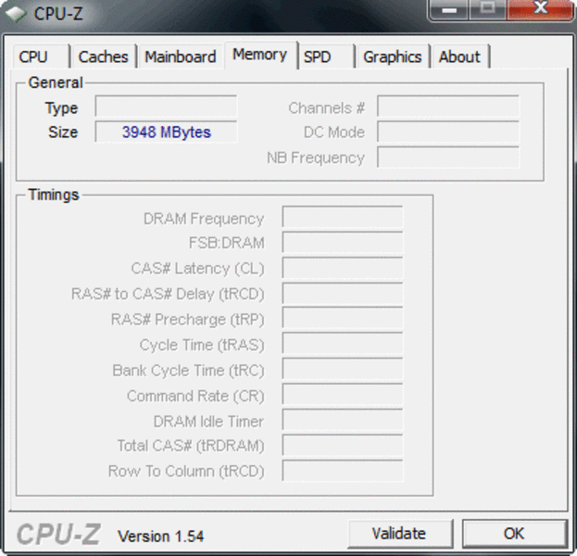Click the Total CAS# (tRDRAM) field
This screenshot has width=577, height=556.
tap(343, 445)
